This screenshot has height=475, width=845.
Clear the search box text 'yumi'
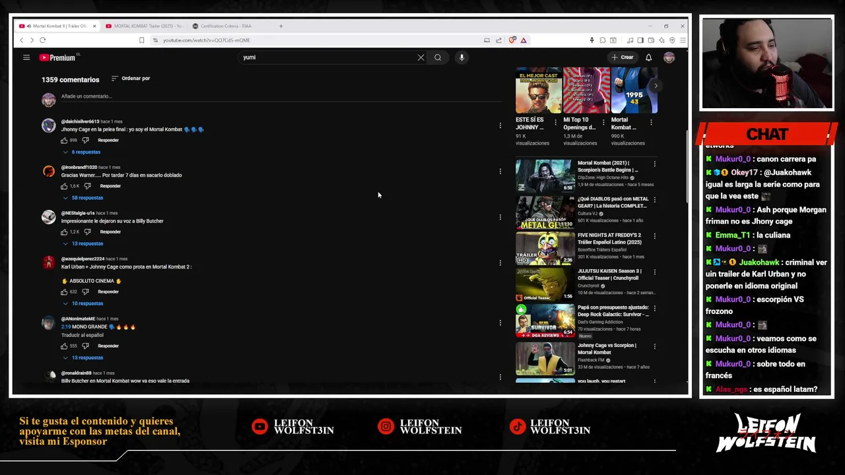(x=421, y=57)
